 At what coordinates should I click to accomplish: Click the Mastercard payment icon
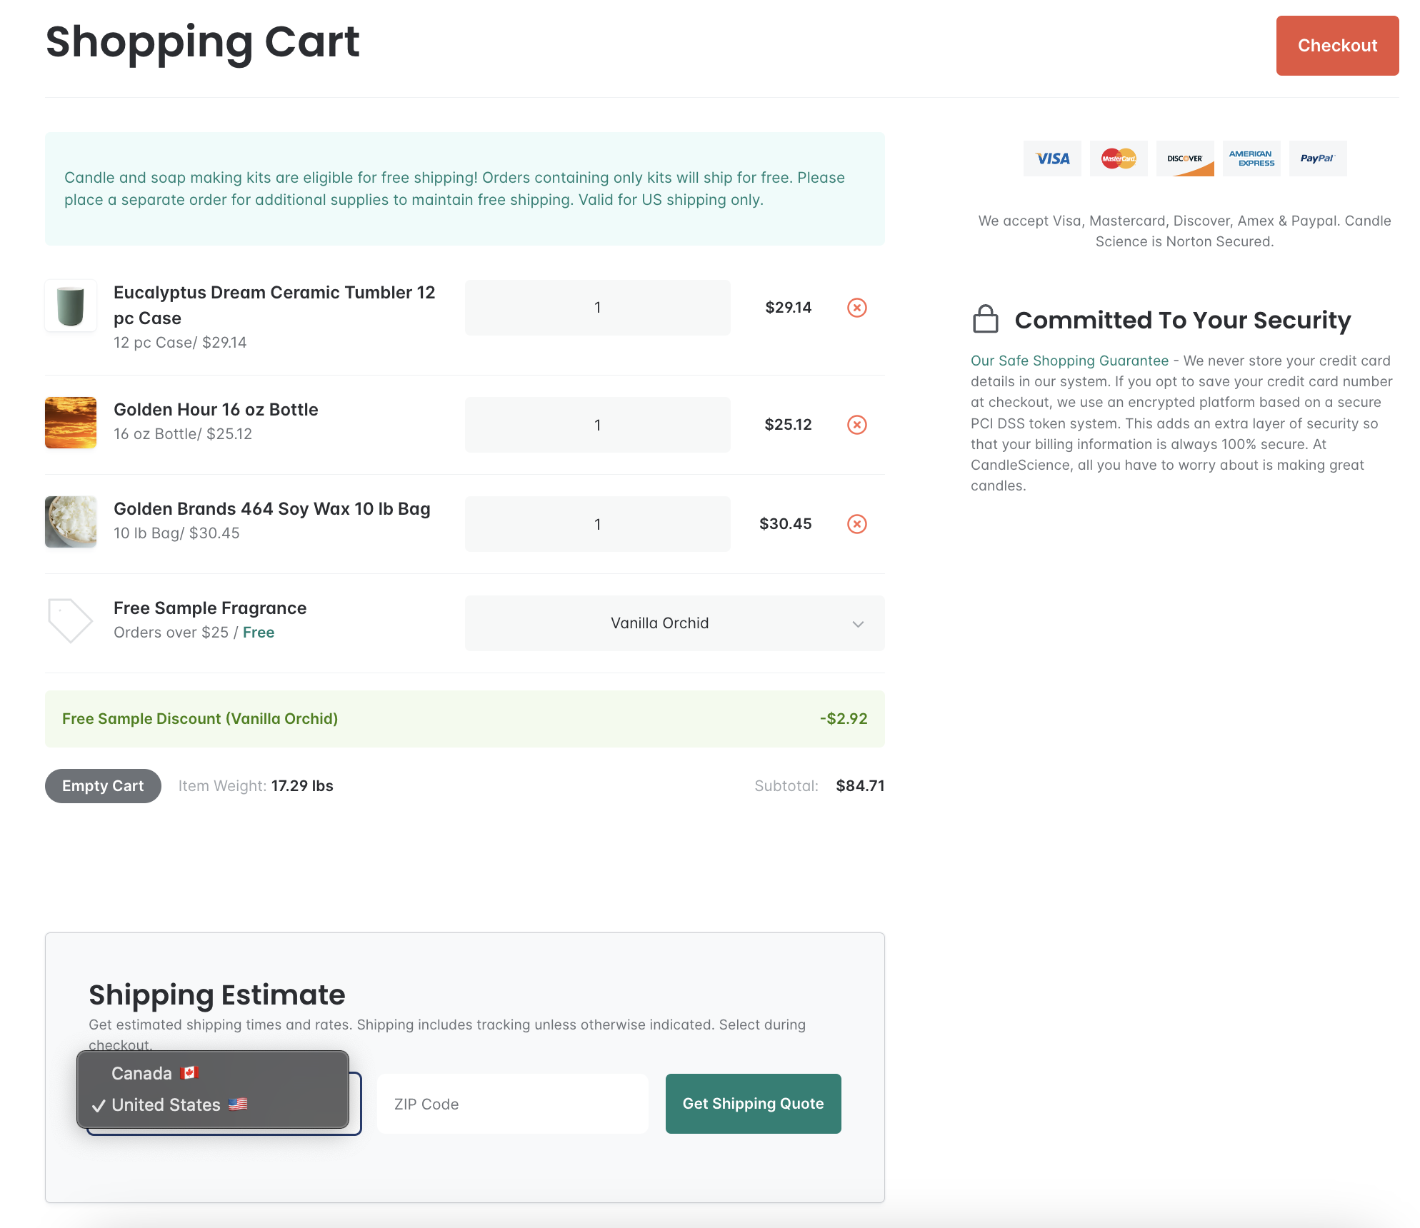pos(1119,158)
